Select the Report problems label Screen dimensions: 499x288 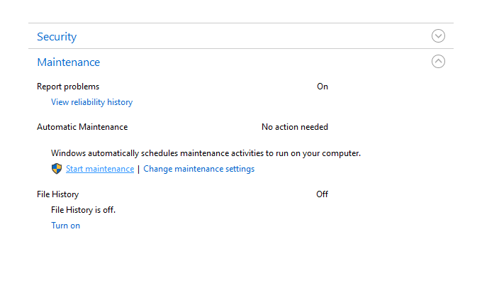tap(68, 87)
